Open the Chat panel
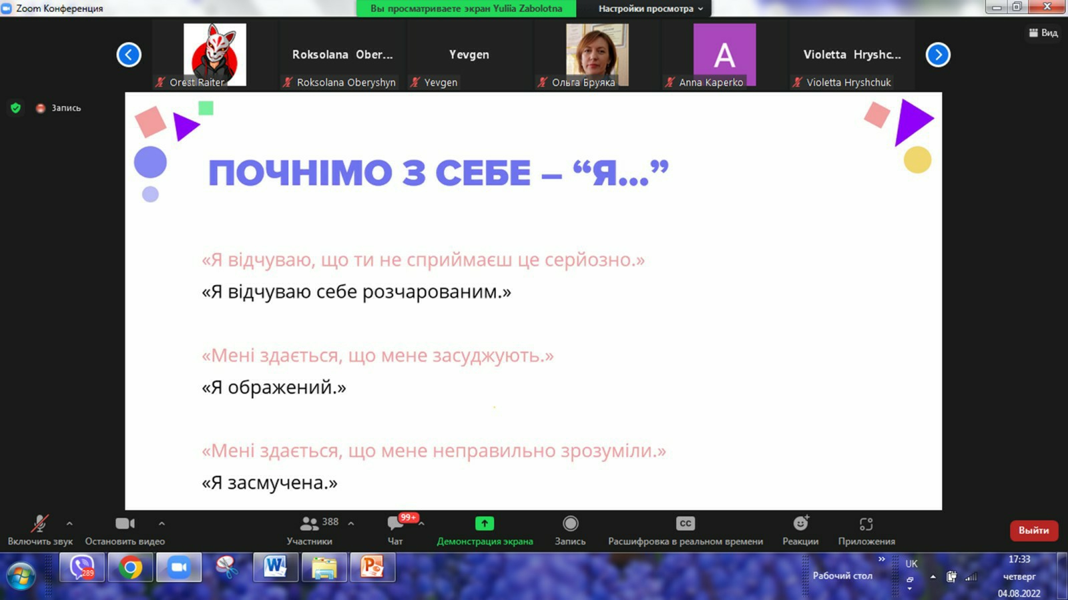The width and height of the screenshot is (1068, 600). point(395,524)
